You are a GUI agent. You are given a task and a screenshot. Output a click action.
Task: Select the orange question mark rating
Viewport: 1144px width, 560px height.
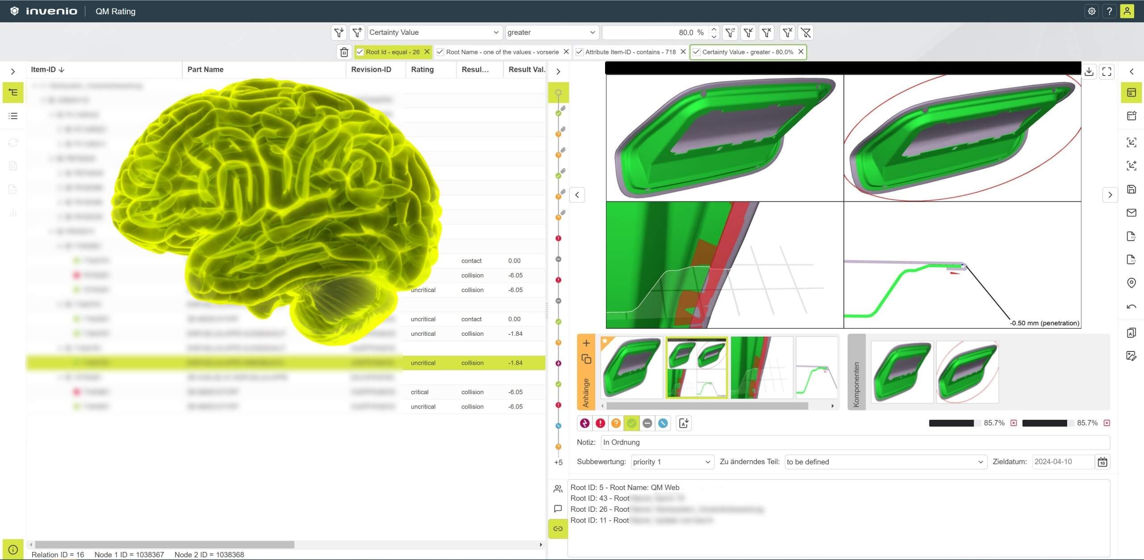coord(616,423)
